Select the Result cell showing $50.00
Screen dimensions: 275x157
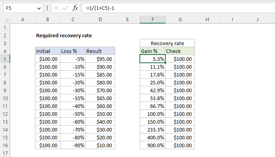100,114
